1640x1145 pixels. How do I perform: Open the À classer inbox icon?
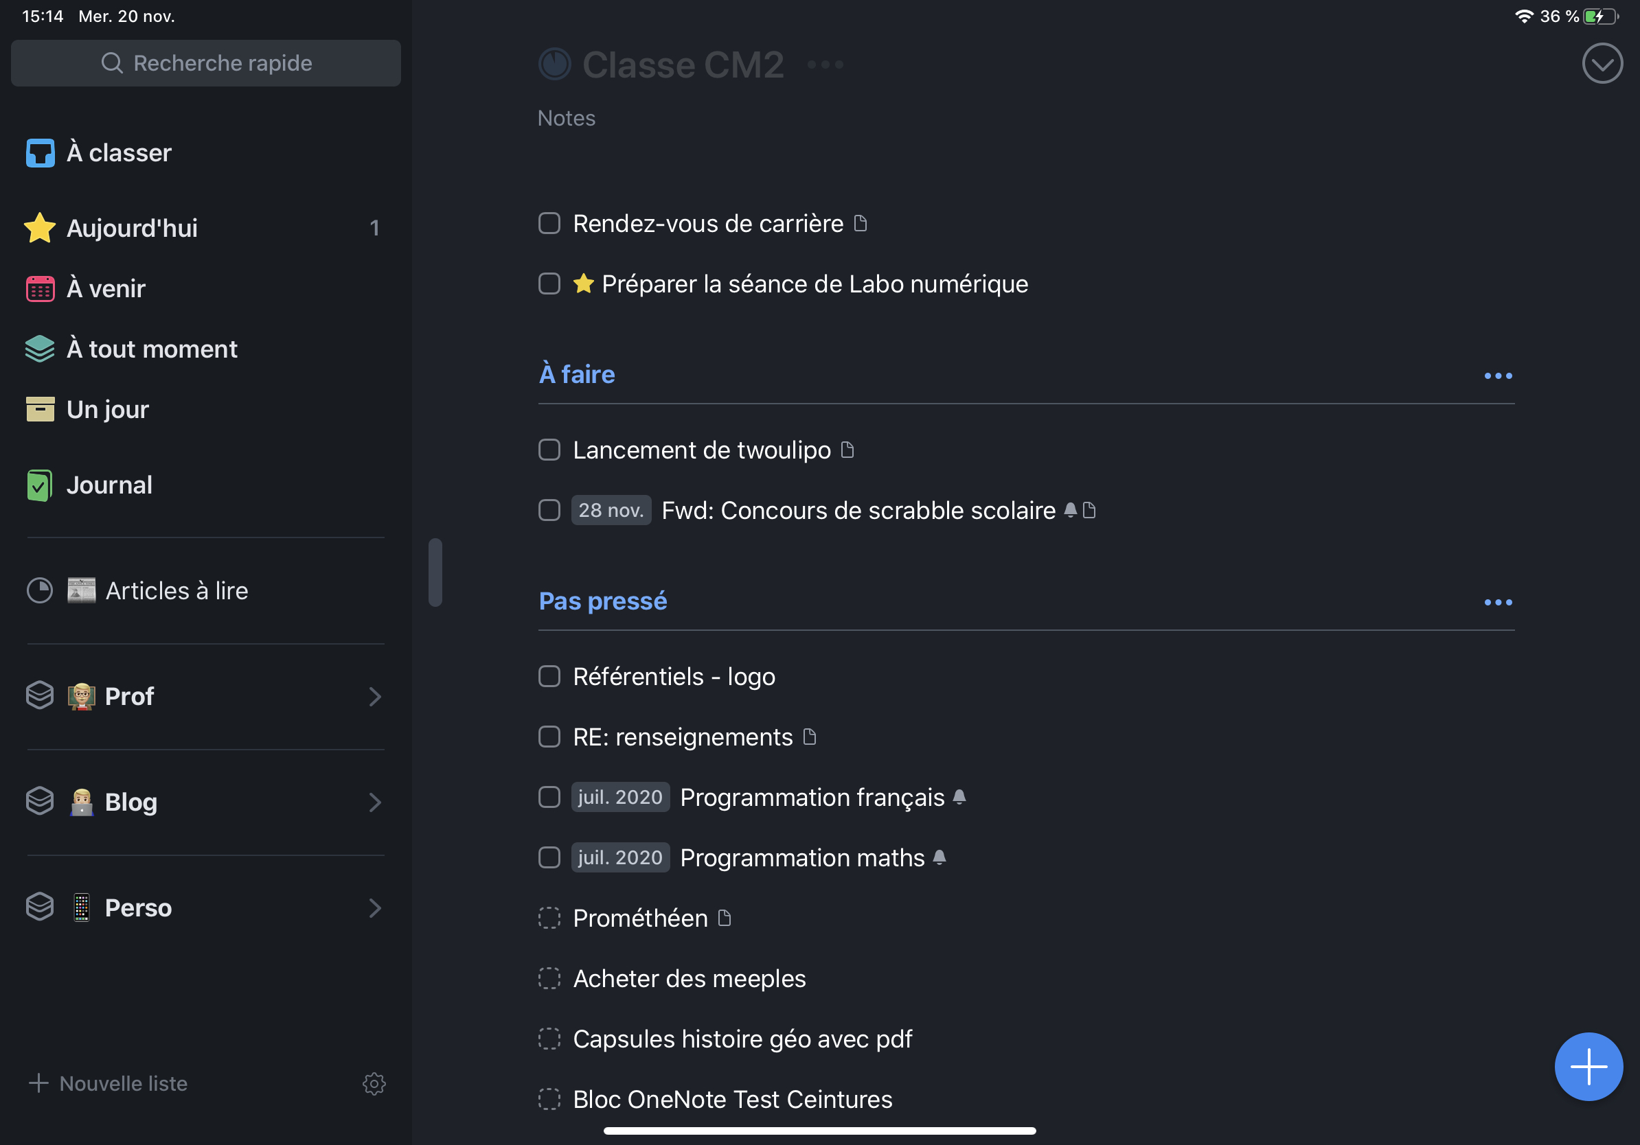click(x=40, y=153)
